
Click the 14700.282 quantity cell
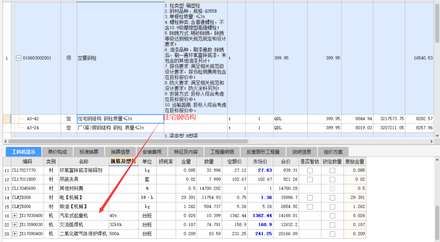209,188
